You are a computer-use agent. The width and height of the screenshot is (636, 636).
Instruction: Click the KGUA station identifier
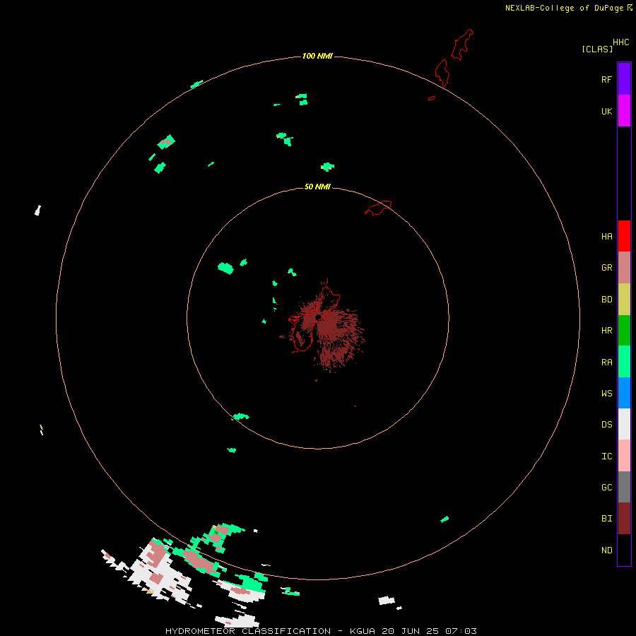tap(363, 631)
